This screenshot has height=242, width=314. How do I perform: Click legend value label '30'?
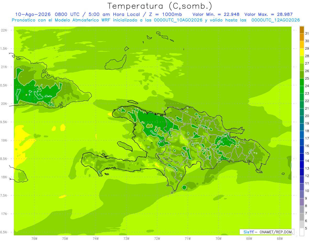[307, 41]
